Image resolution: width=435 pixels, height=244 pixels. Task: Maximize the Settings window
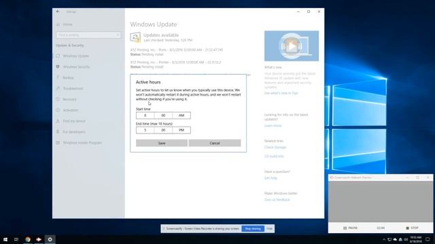pyautogui.click(x=309, y=12)
